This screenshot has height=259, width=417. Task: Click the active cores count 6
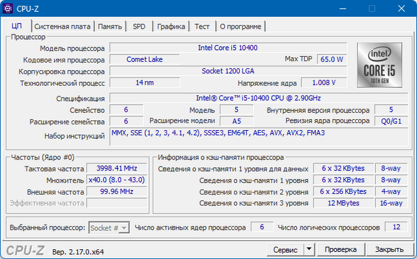pyautogui.click(x=262, y=227)
